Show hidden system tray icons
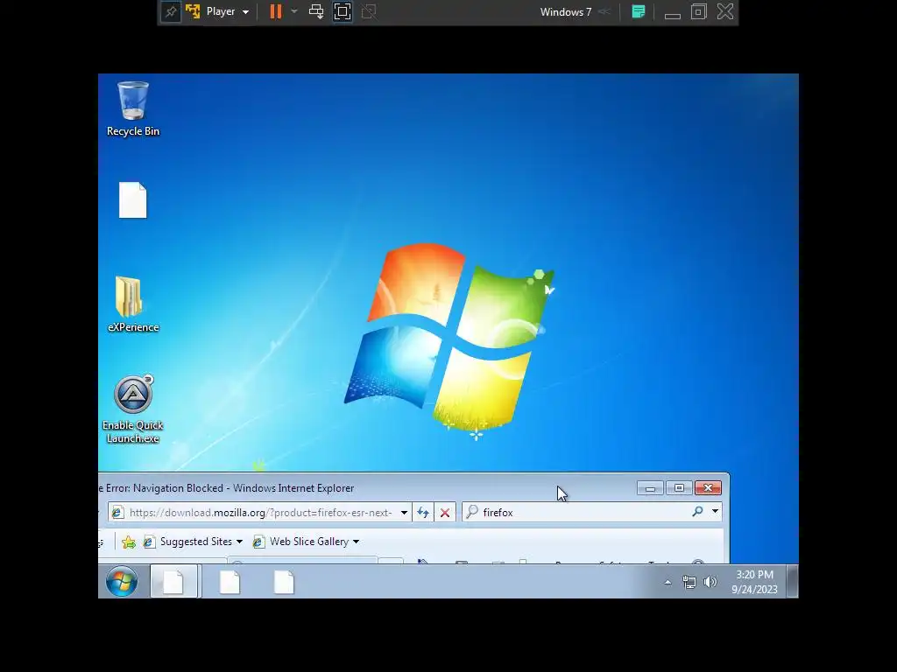The width and height of the screenshot is (897, 672). coord(667,582)
